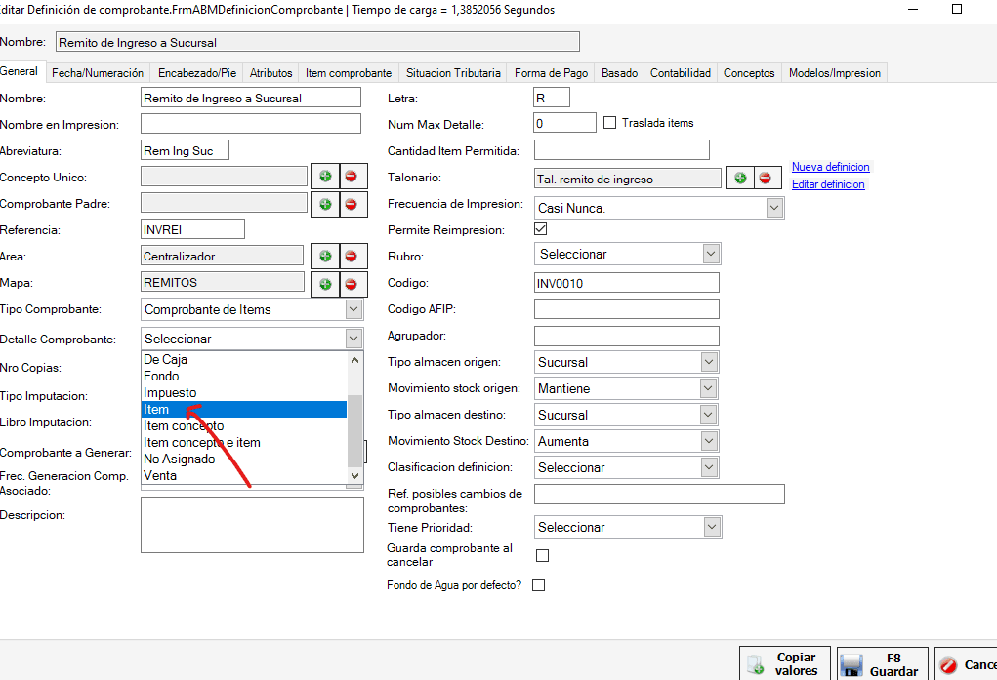Screen dimensions: 997x680
Task: Enable the Traslada items checkbox
Action: pos(610,123)
